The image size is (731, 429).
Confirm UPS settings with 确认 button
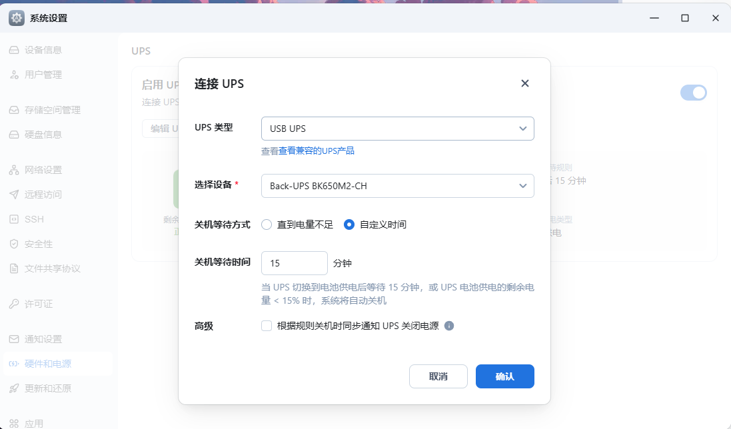click(504, 376)
